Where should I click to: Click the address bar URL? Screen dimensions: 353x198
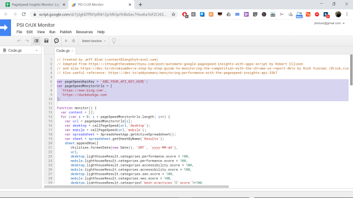(103, 14)
